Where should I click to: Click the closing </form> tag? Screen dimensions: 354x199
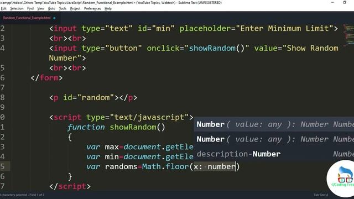46,78
